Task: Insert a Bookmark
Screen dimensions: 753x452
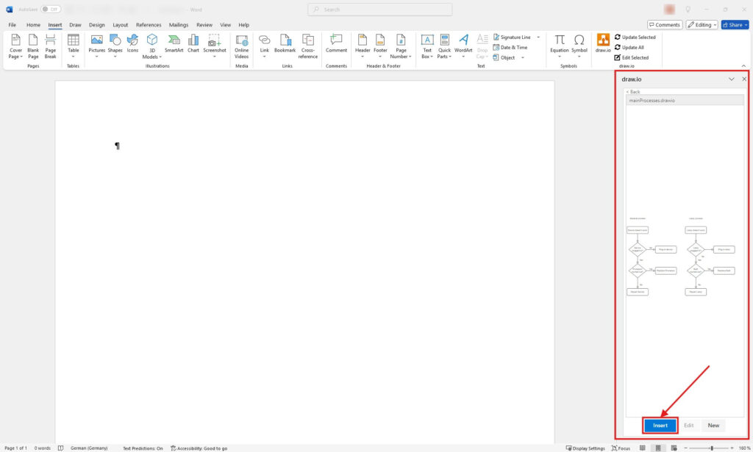Action: (x=285, y=43)
